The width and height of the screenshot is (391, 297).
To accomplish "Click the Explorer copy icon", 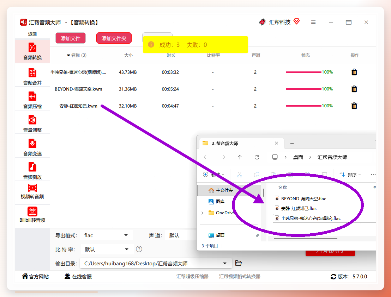I will tap(256, 175).
